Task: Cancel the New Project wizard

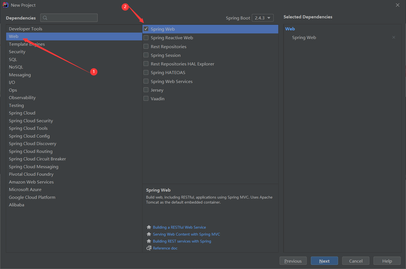Action: click(x=356, y=261)
